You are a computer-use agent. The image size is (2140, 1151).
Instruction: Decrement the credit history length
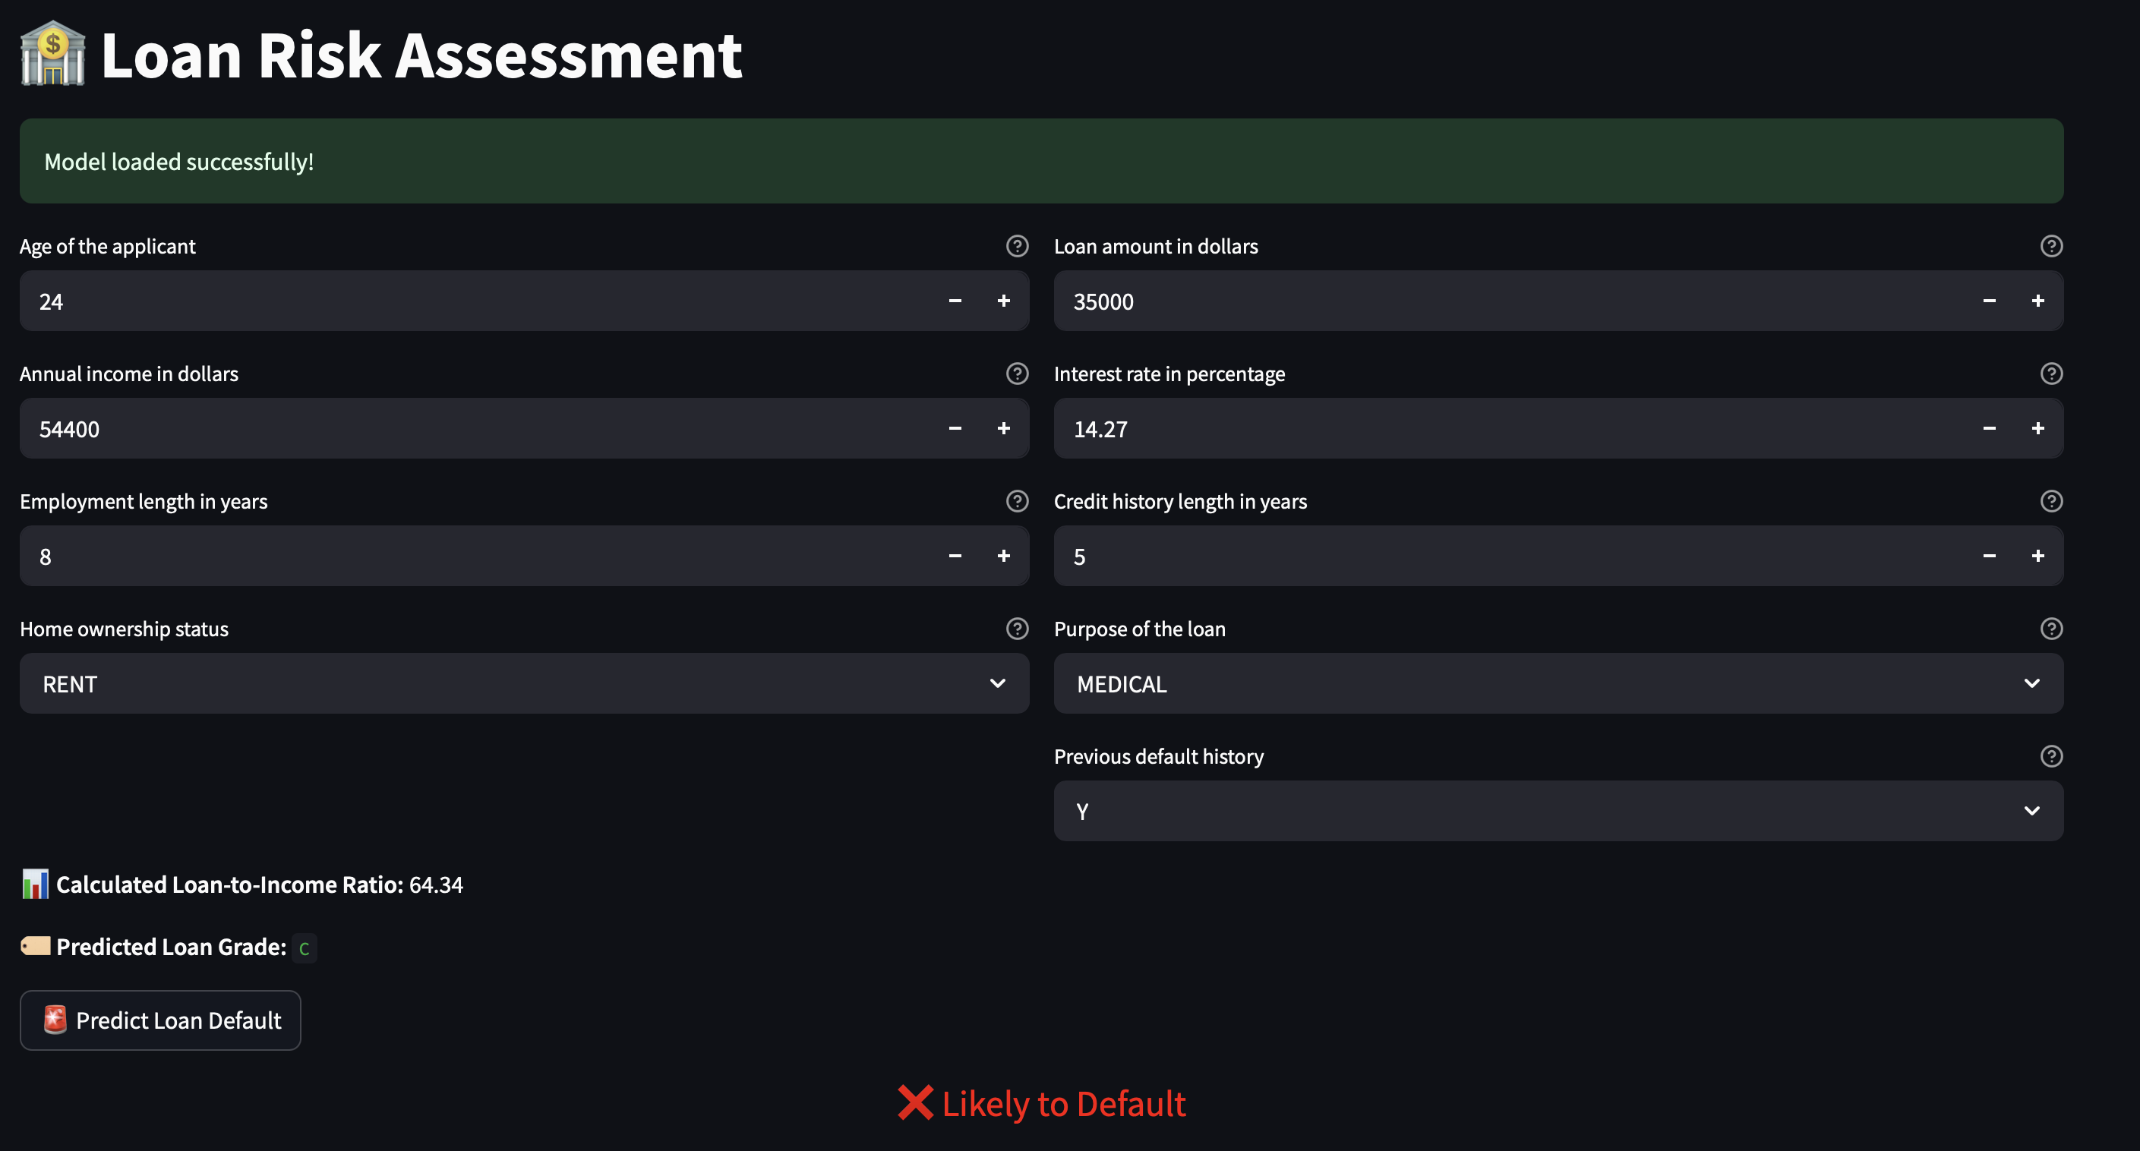[1989, 556]
